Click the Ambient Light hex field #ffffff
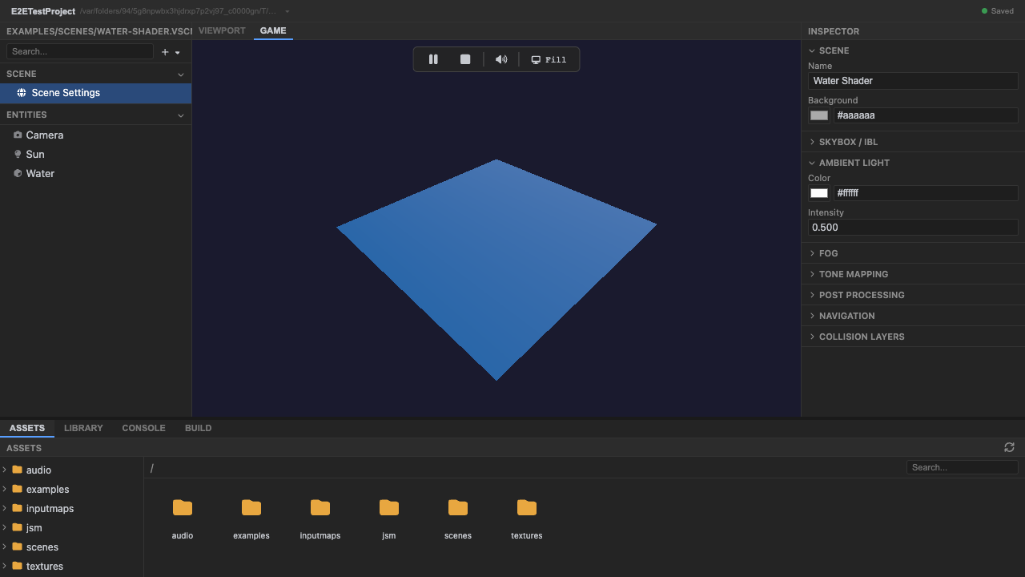The width and height of the screenshot is (1025, 577). 926,193
